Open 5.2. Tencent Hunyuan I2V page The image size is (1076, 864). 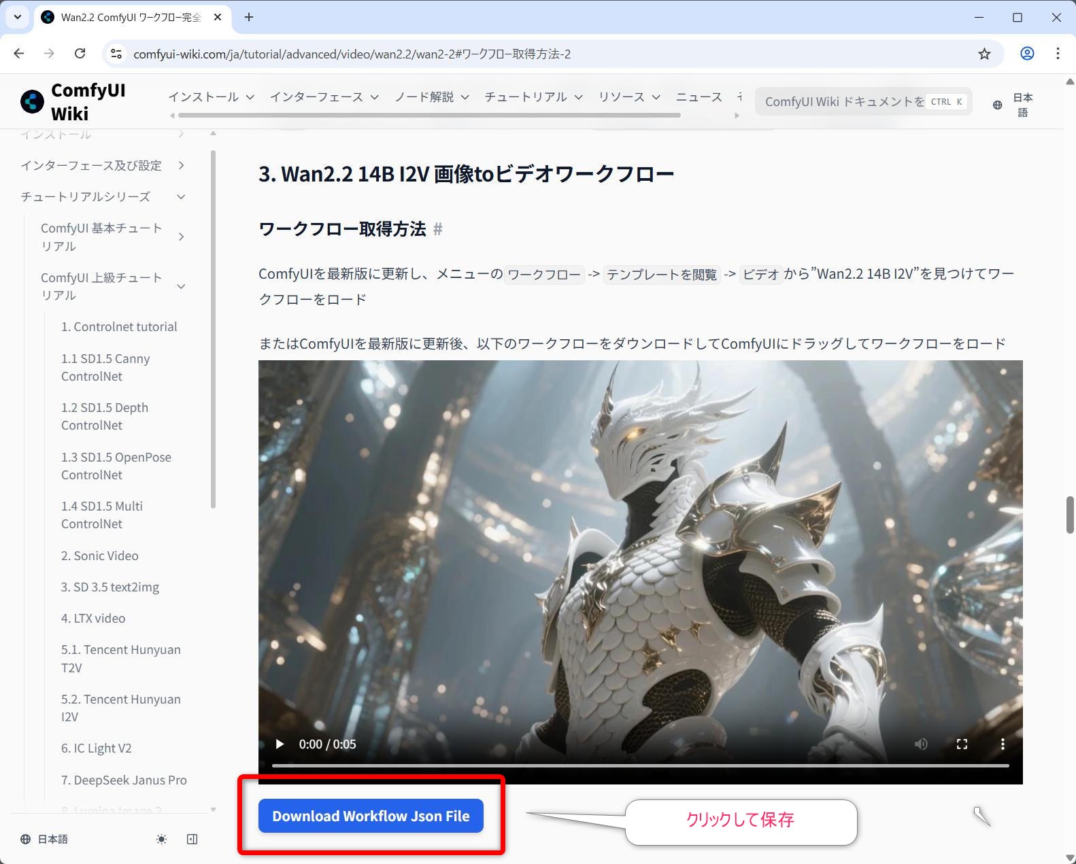121,708
